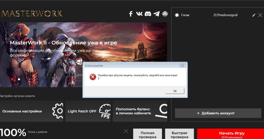Click the shell icon in header
264x139 pixels.
pyautogui.click(x=165, y=14)
